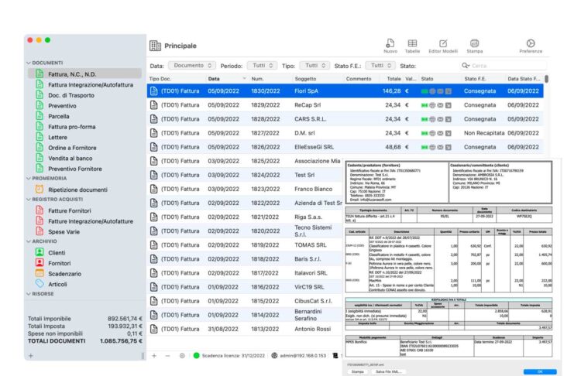Click green status icon in ReCap Srl row
This screenshot has height=376, width=574.
click(424, 105)
